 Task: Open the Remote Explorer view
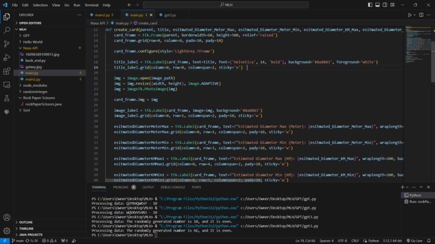tap(6, 85)
